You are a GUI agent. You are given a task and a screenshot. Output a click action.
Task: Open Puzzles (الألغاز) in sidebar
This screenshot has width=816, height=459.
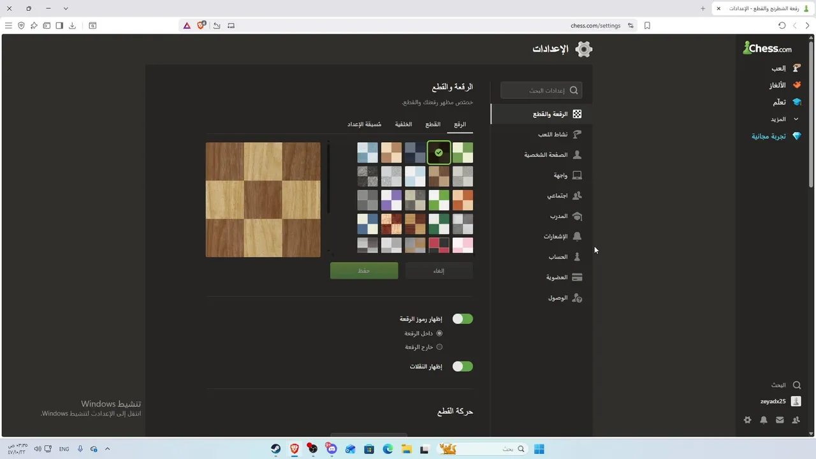[x=784, y=85]
